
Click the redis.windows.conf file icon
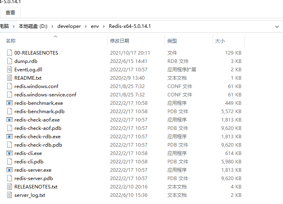click(x=10, y=86)
